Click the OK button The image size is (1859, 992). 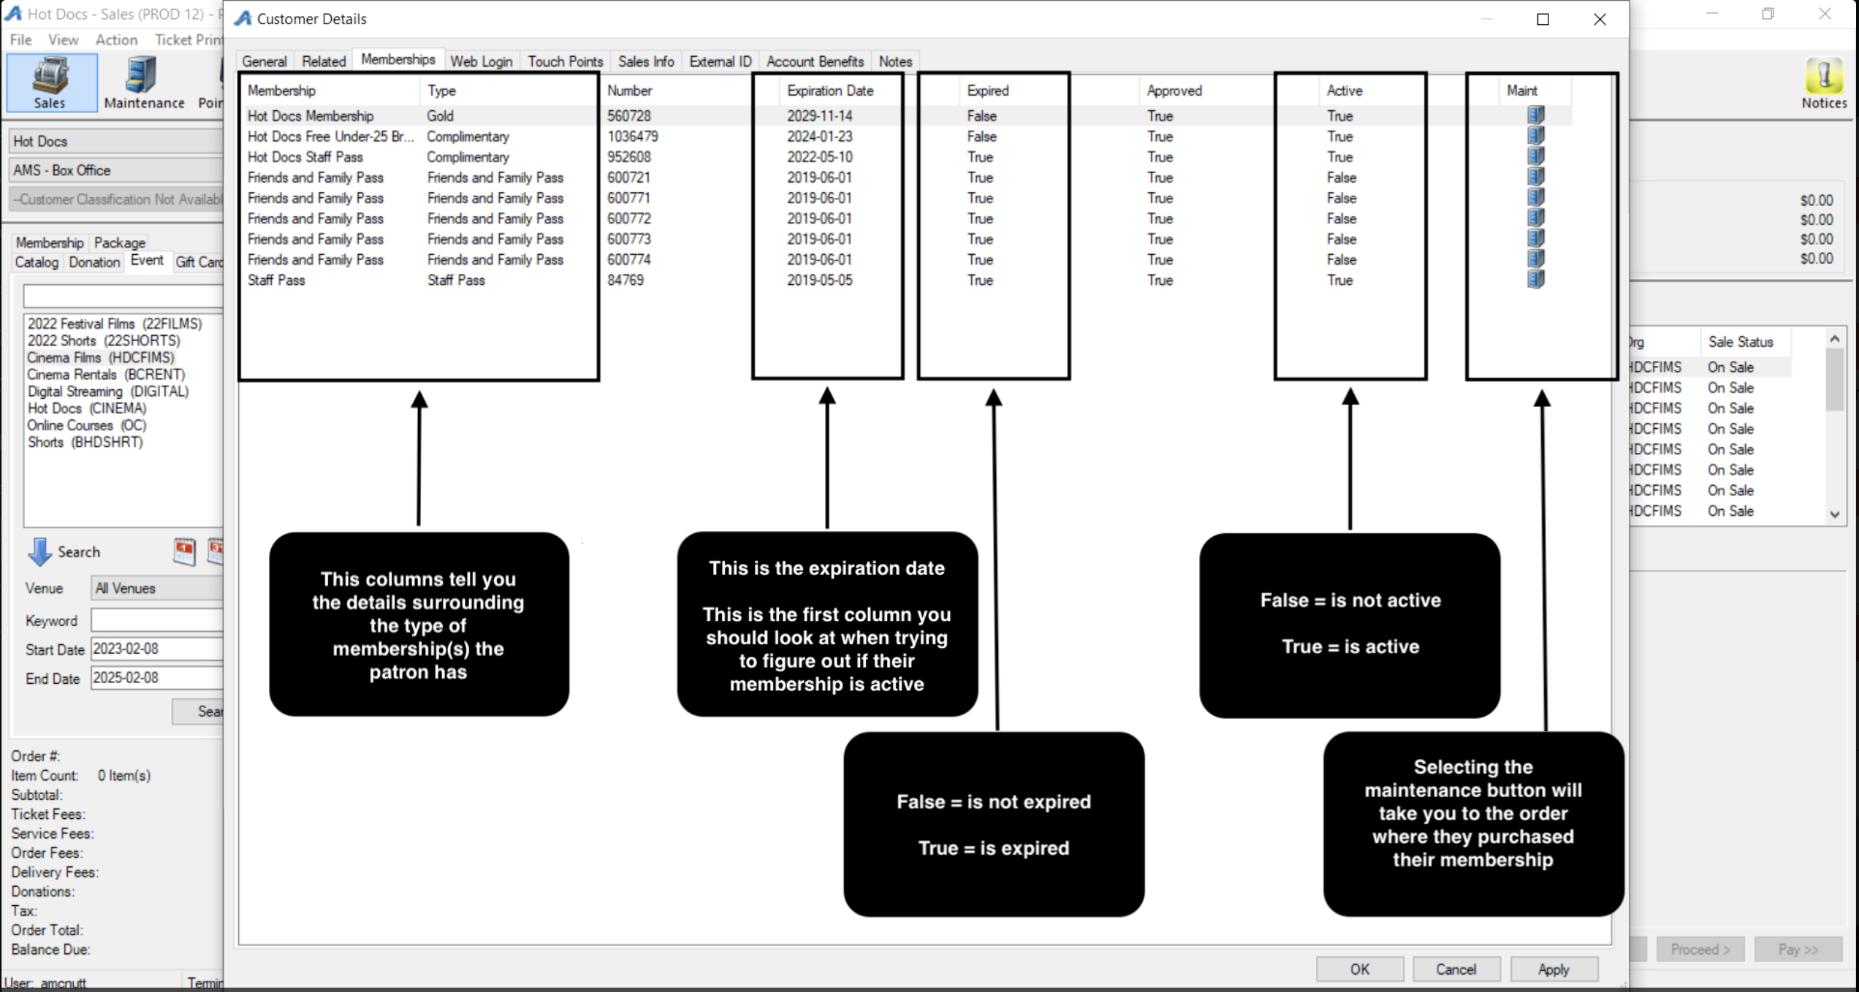(x=1359, y=969)
